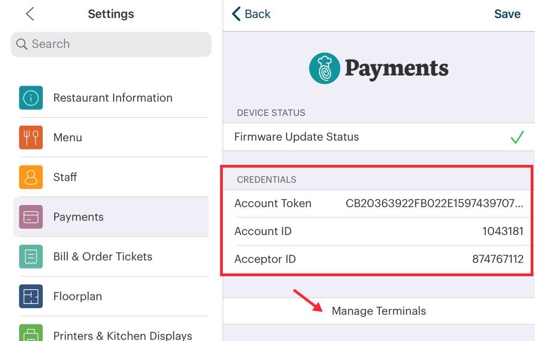Screen dimensions: 535x341
Task: Open Manage Terminals
Action: click(379, 311)
